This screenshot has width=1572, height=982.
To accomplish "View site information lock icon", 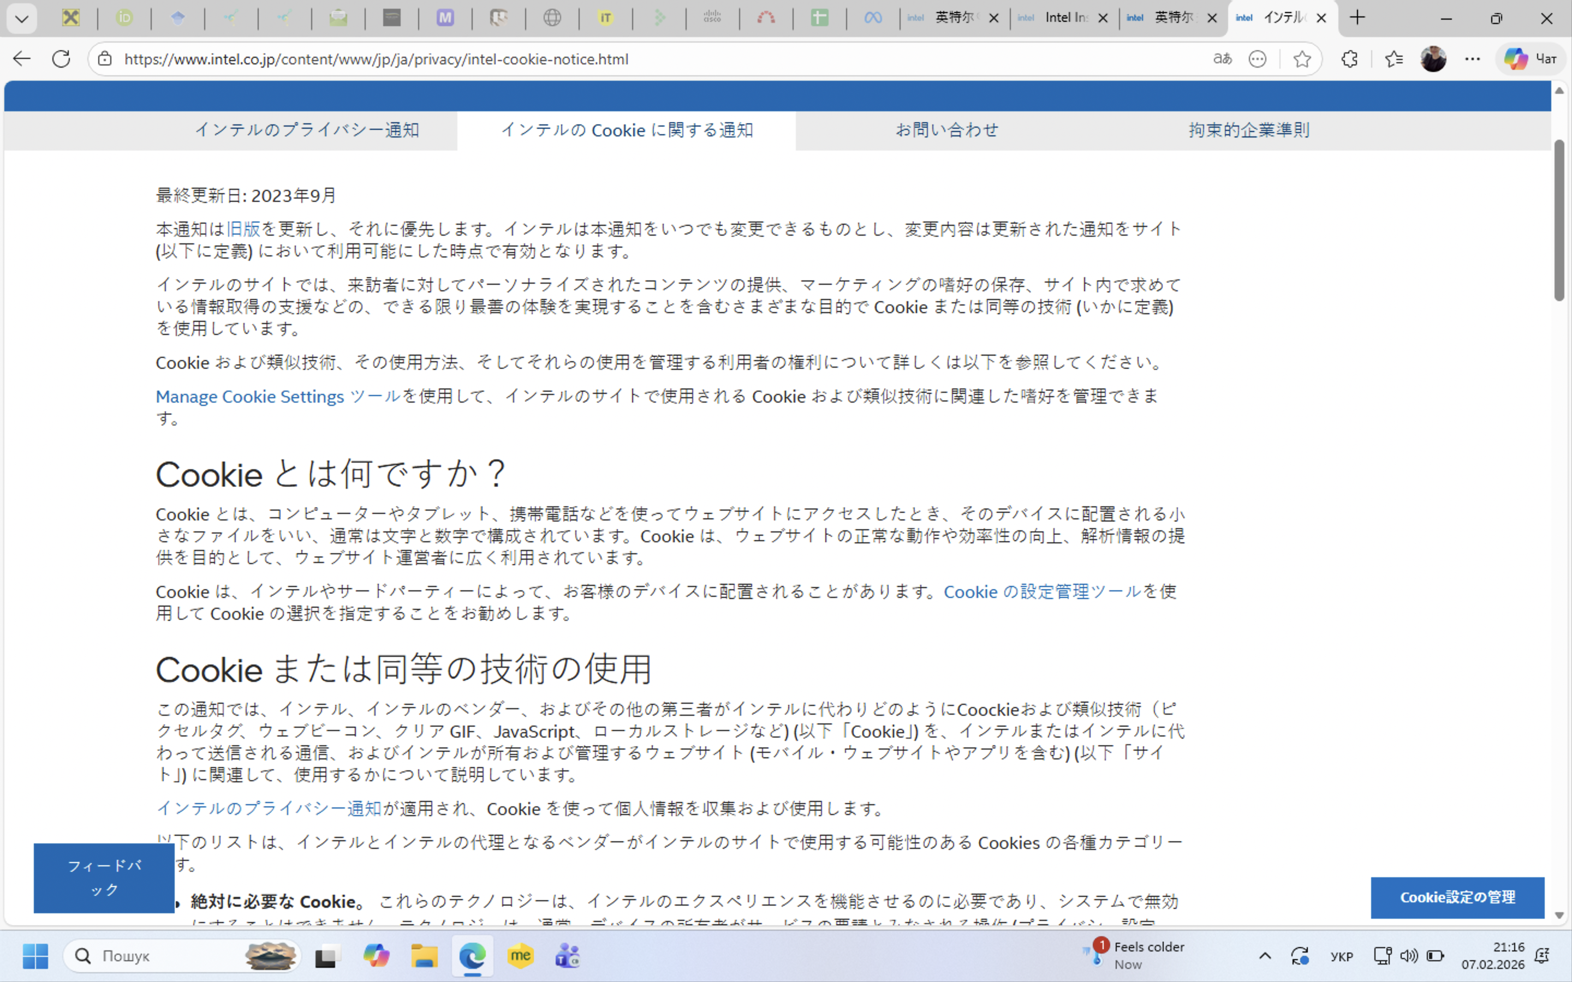I will (105, 59).
